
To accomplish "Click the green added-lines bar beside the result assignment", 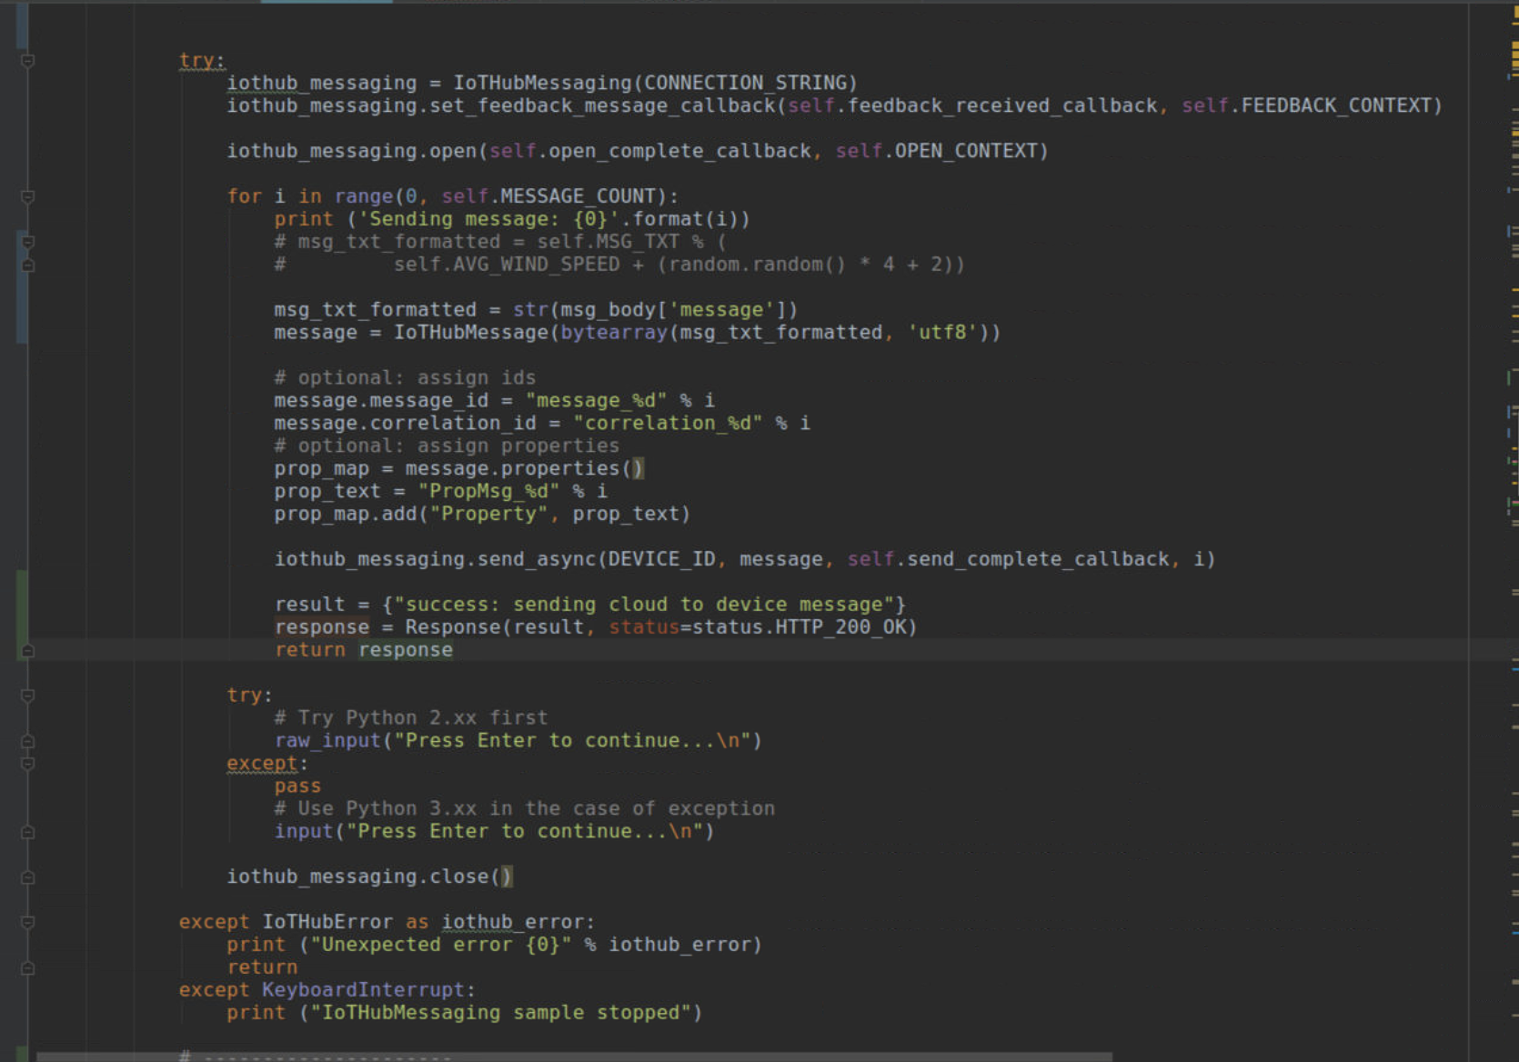I will 19,609.
